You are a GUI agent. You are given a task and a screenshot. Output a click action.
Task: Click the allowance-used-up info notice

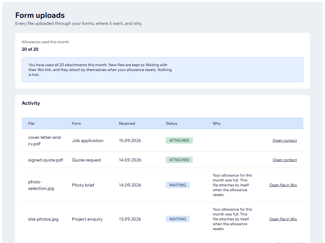[162, 70]
